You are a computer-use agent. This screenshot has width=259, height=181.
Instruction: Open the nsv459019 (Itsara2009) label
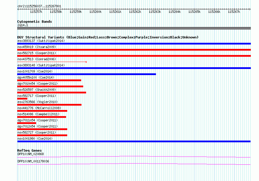37,47
